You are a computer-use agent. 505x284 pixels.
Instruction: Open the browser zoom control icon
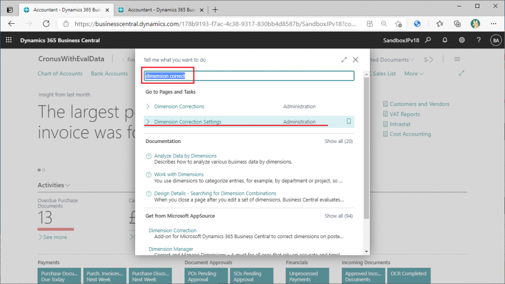point(384,24)
